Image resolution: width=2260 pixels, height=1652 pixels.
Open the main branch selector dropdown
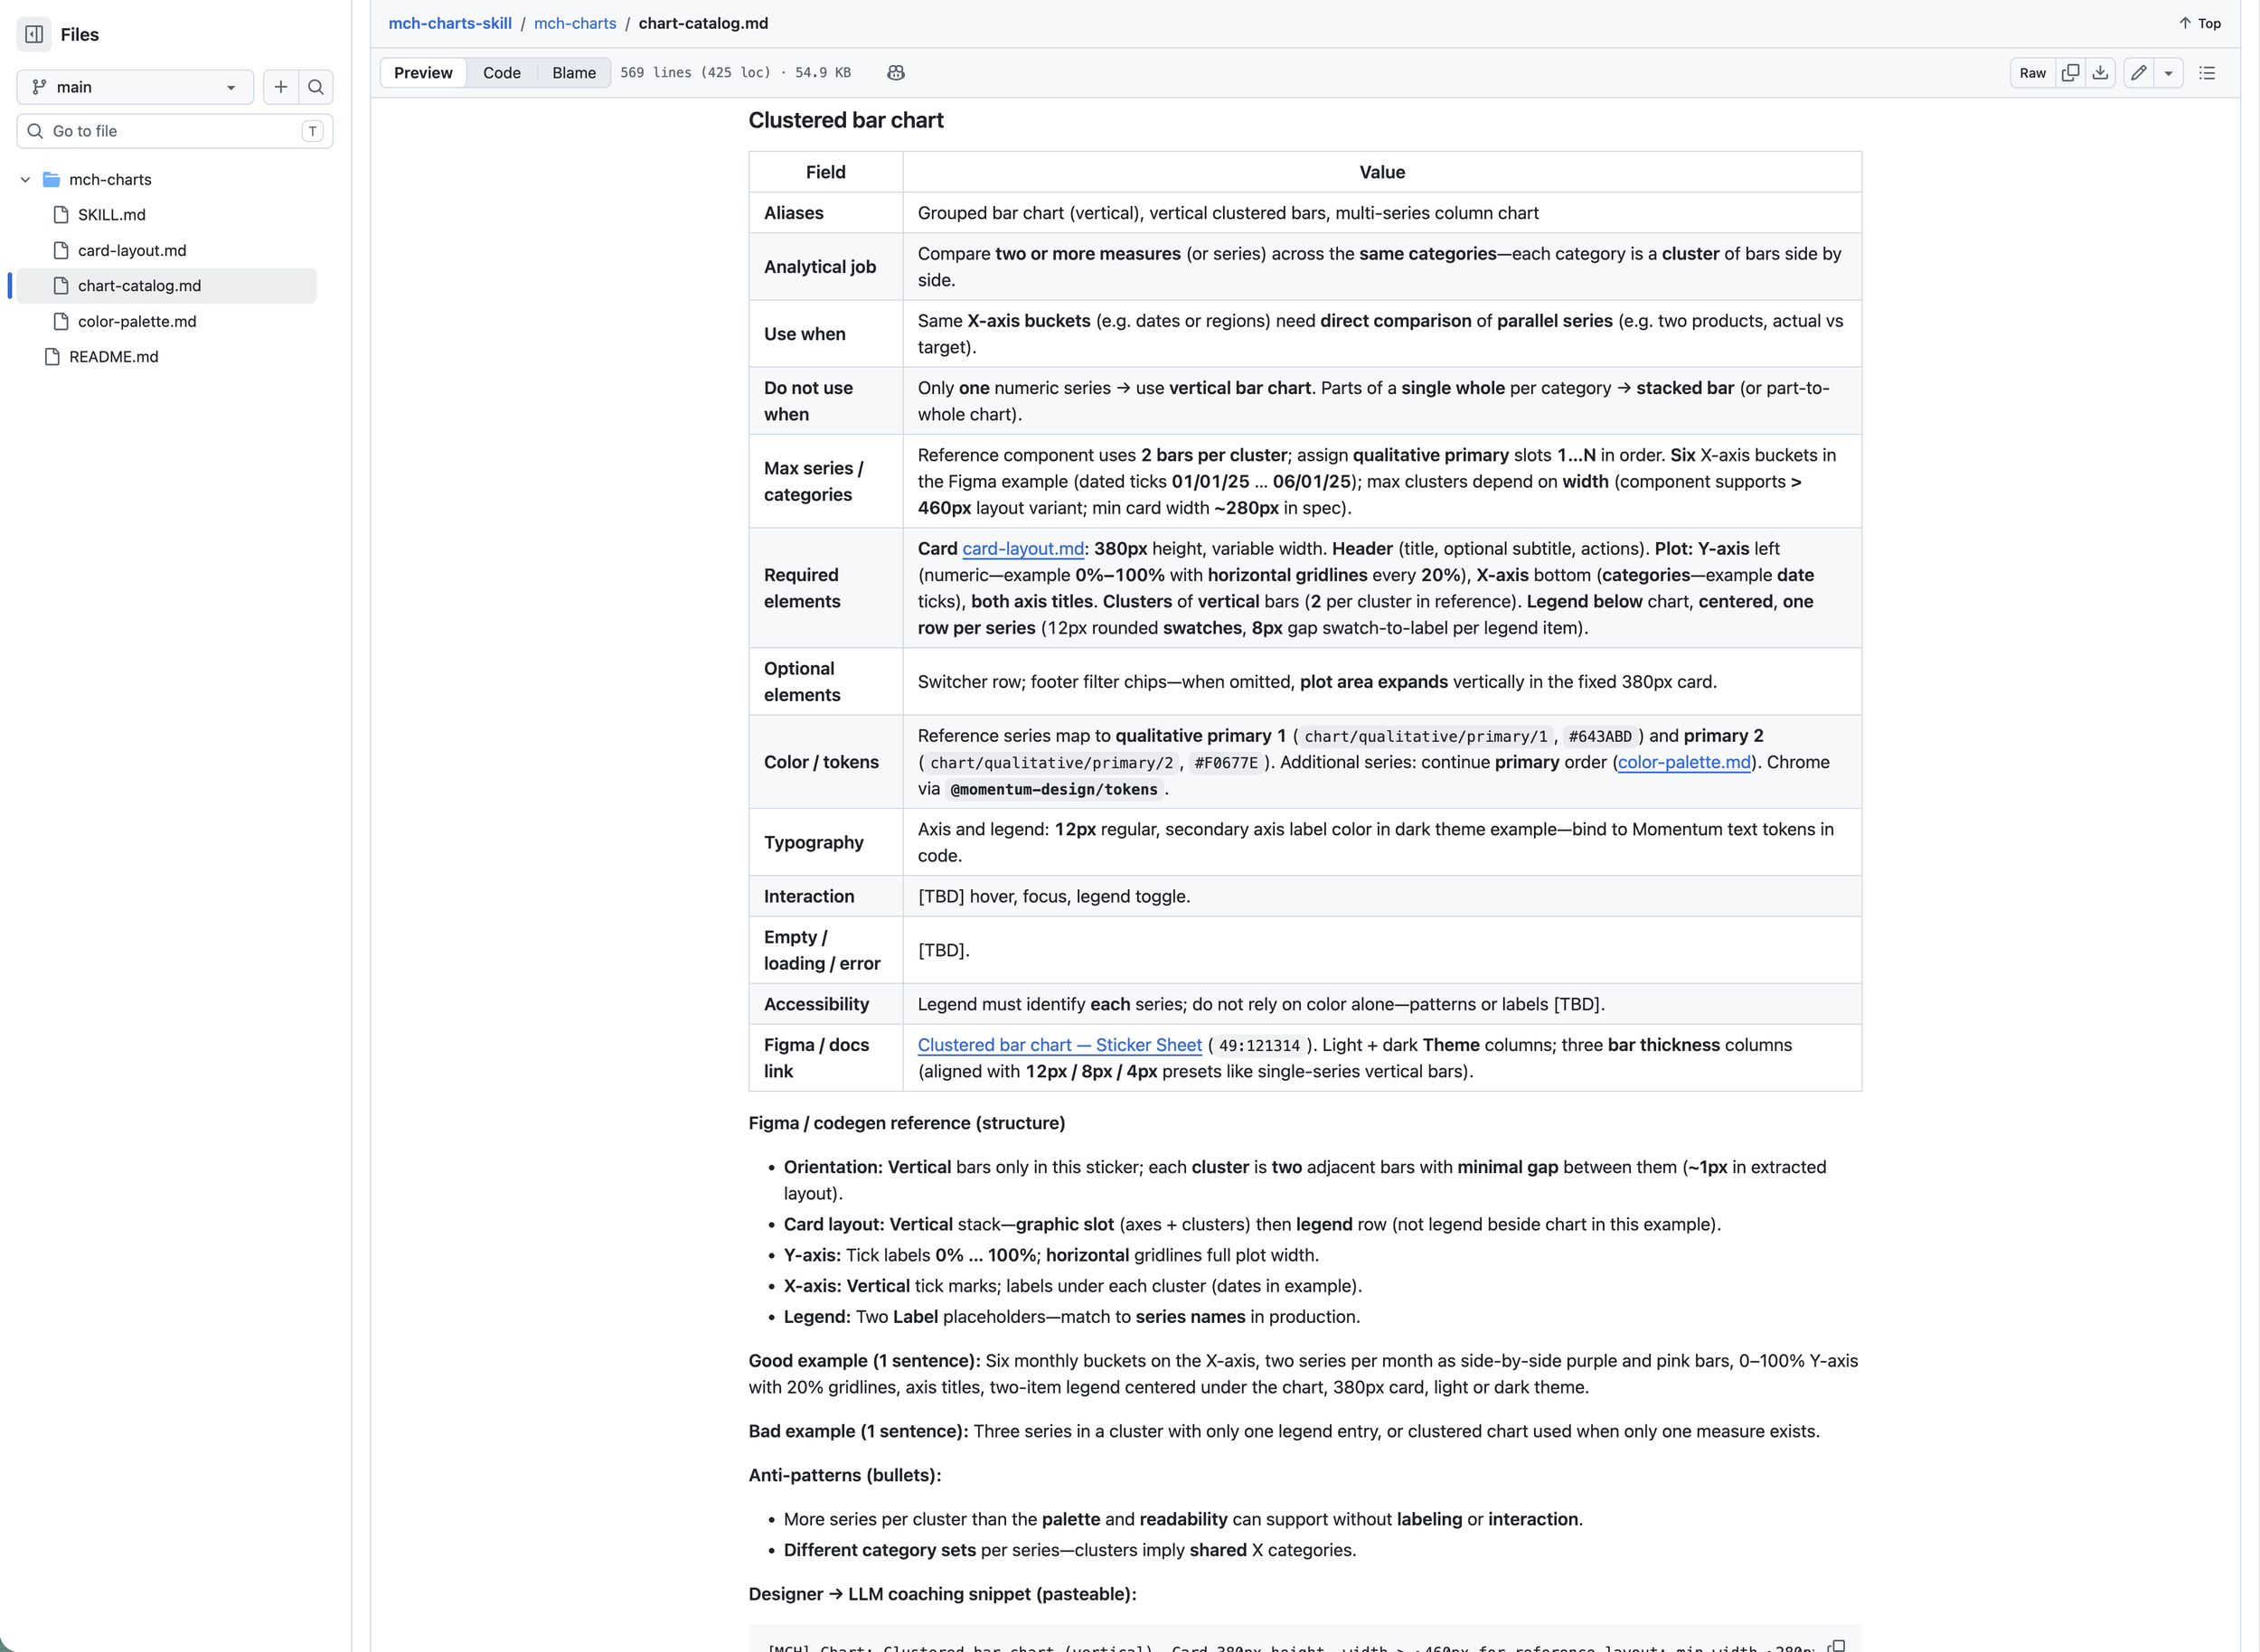135,87
